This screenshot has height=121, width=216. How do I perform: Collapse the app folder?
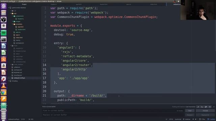10,13
